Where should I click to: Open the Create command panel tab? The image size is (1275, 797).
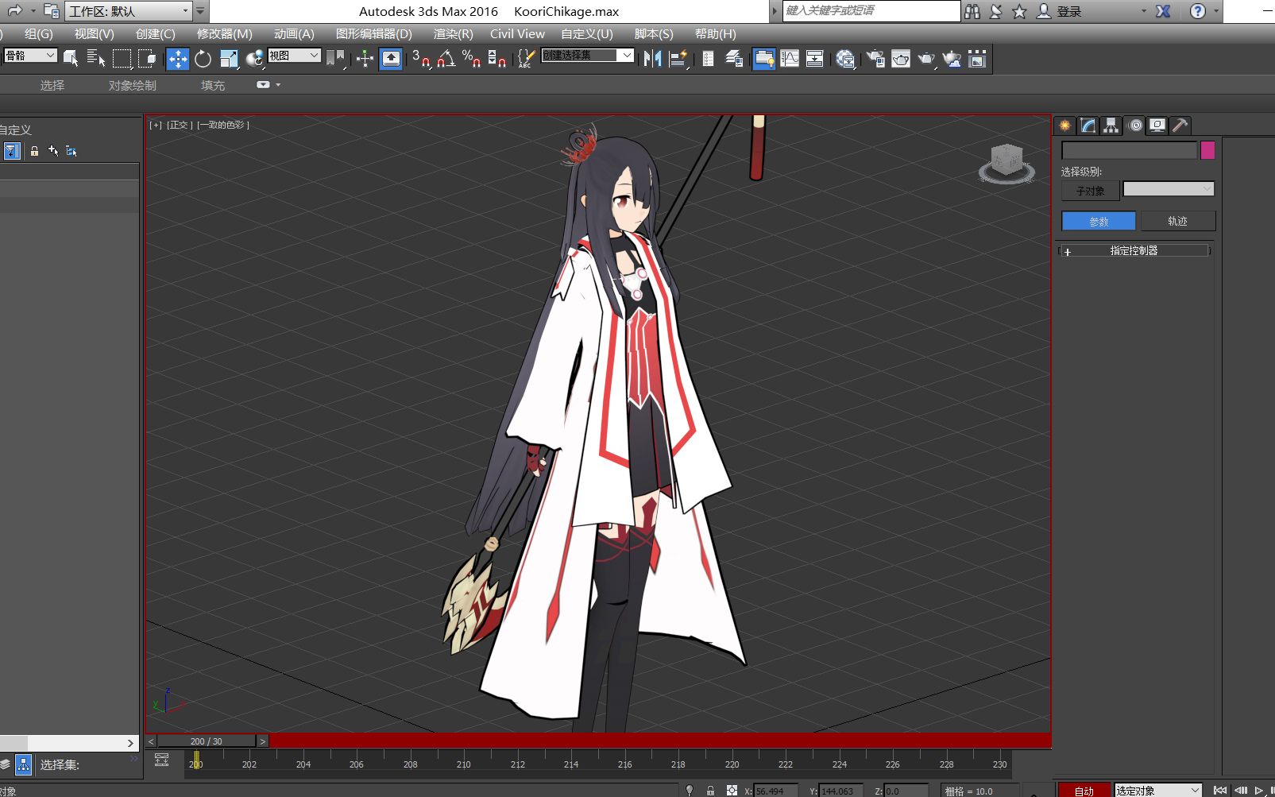[1064, 125]
